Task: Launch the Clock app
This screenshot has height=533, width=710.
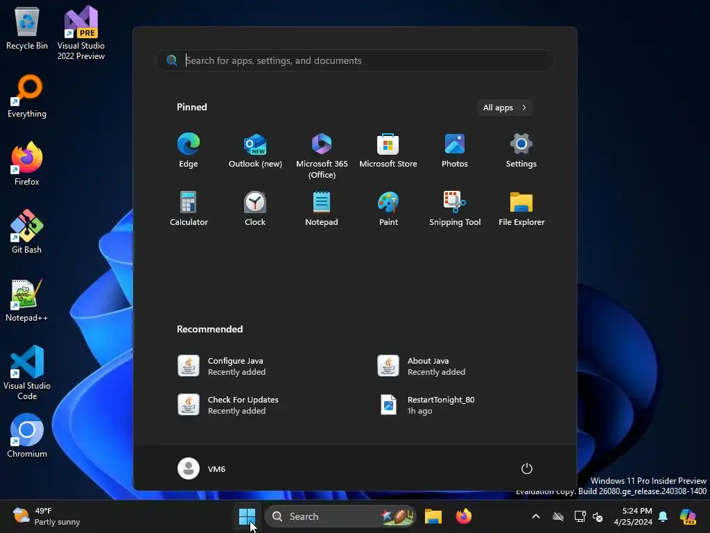Action: [x=255, y=209]
